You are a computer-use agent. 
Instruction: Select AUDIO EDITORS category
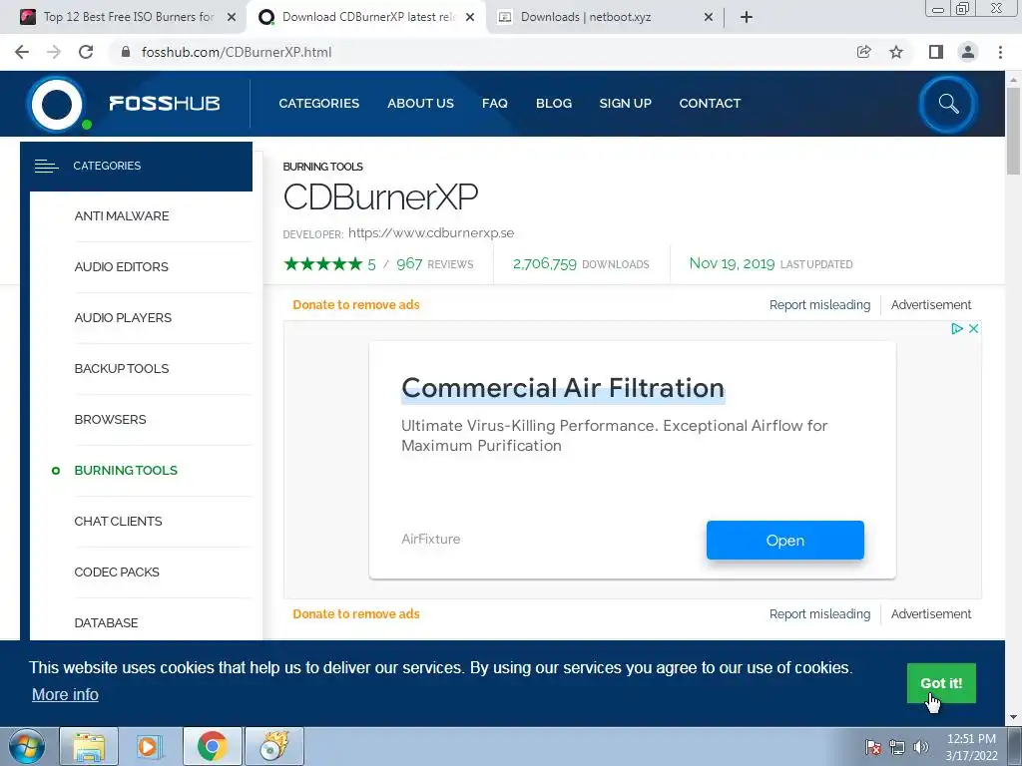click(121, 267)
